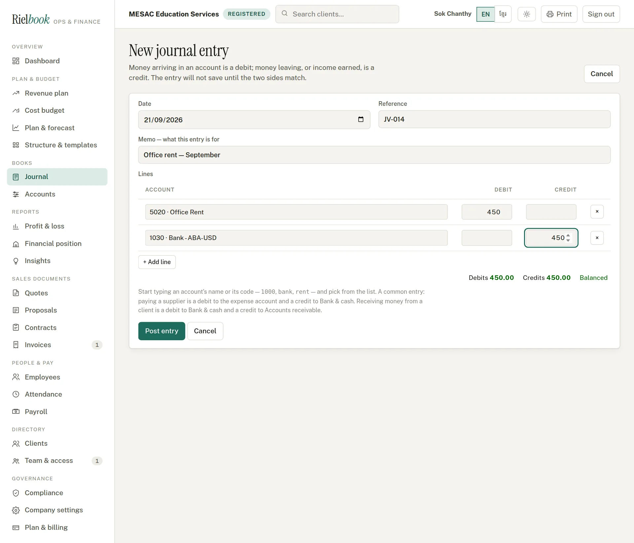The image size is (634, 543).
Task: Open Payroll page
Action: point(57,412)
